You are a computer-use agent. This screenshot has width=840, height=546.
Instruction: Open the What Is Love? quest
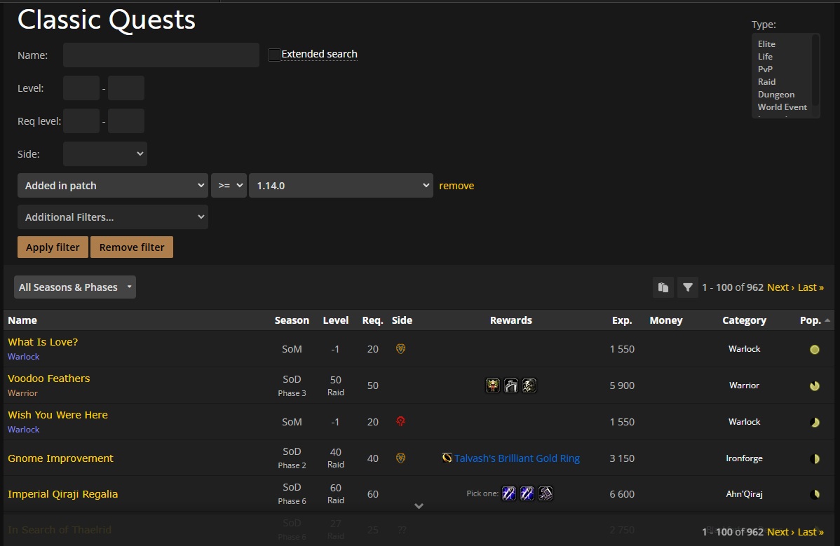(43, 342)
